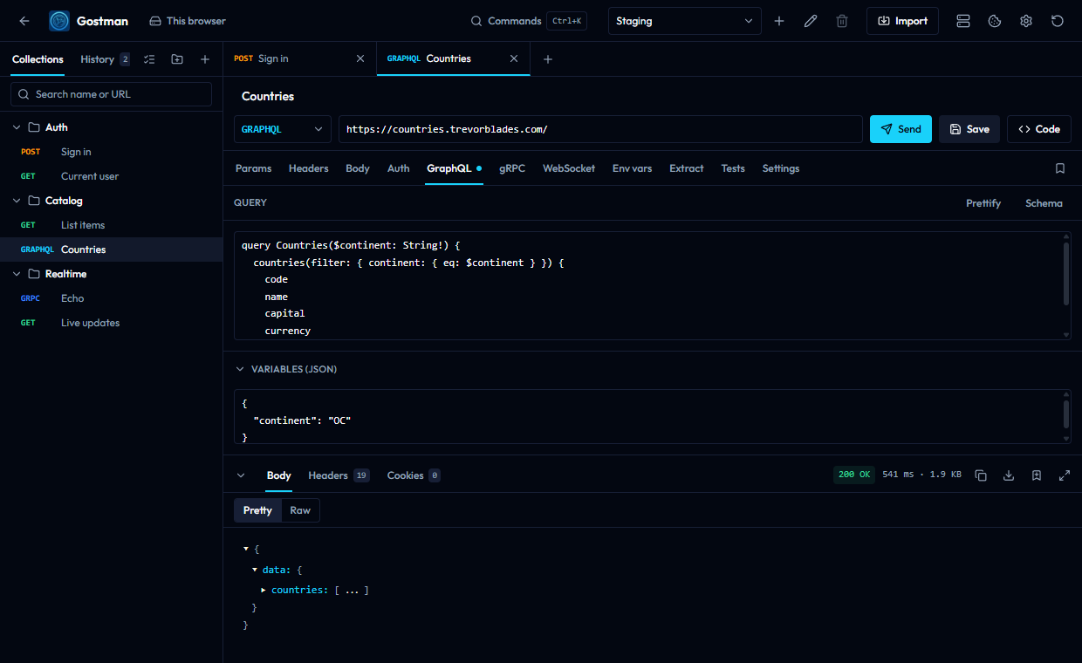The width and height of the screenshot is (1082, 663).
Task: Click the Gostman logo icon
Action: 59,21
